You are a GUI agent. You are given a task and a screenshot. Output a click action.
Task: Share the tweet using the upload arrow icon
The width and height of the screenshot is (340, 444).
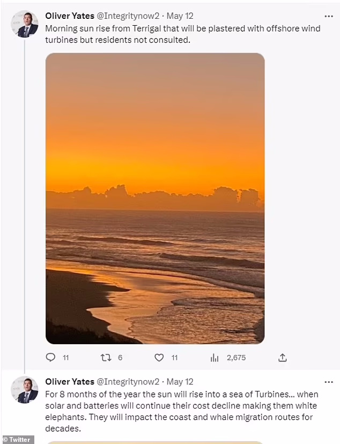tap(283, 357)
